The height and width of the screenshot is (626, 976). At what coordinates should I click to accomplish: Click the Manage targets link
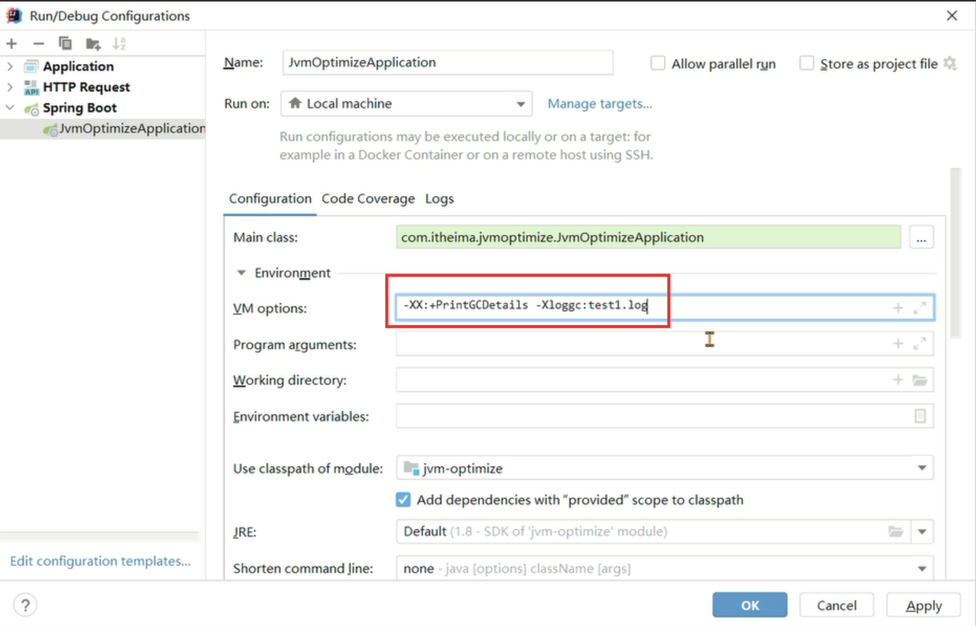point(600,104)
